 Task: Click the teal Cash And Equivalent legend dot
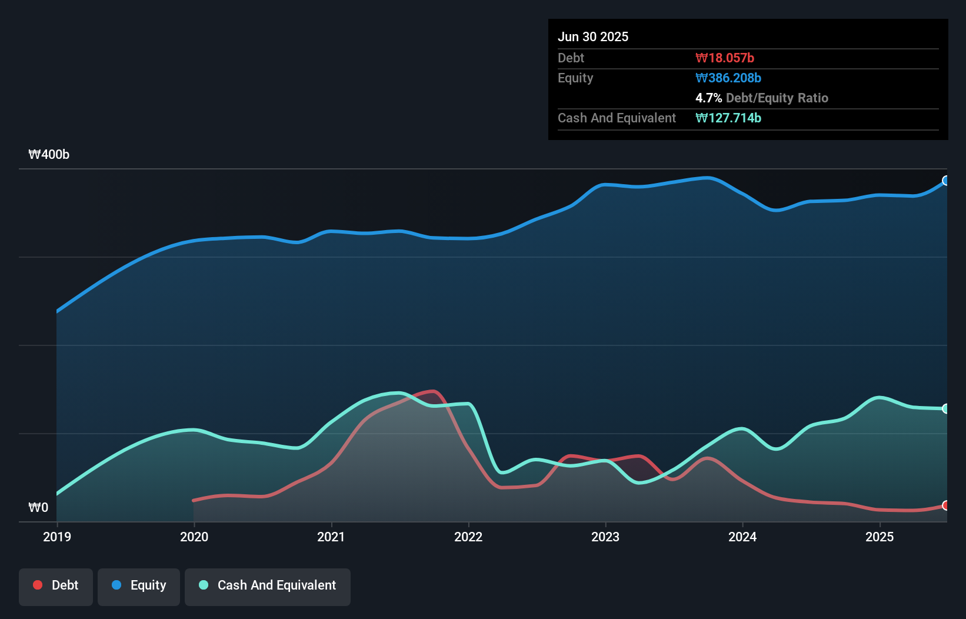pos(203,585)
